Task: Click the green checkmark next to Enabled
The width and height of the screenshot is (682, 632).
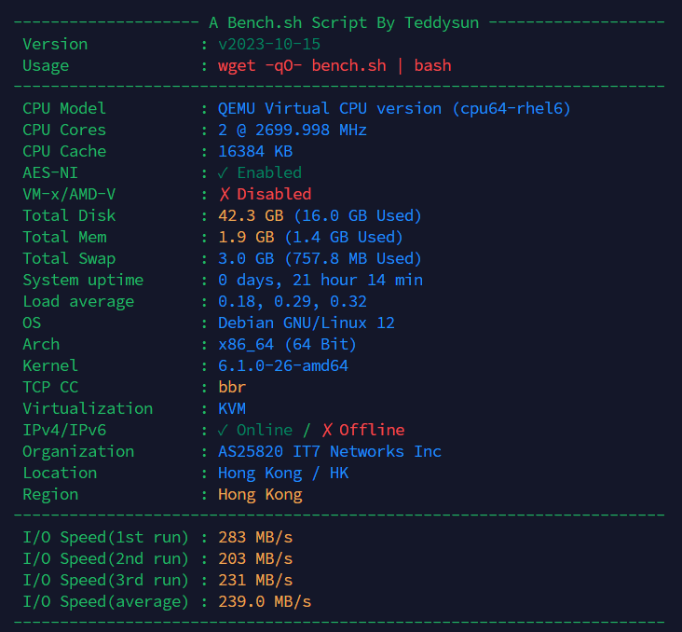Action: point(223,172)
